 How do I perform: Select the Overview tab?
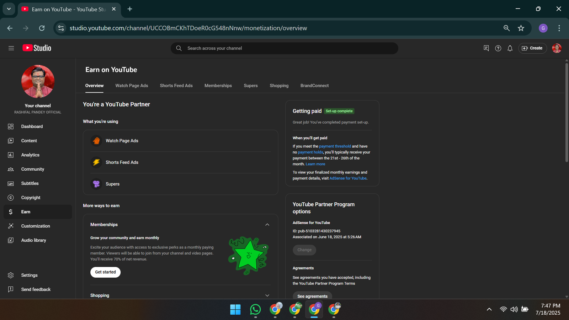pos(94,86)
